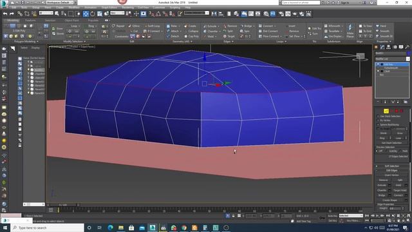The width and height of the screenshot is (412, 232).
Task: Open the Modifiers menu
Action: (74, 8)
